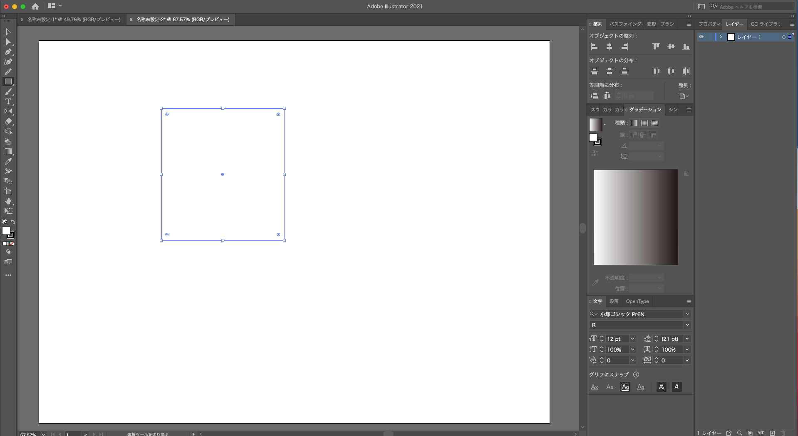Align objects to horizontal center

click(x=609, y=47)
